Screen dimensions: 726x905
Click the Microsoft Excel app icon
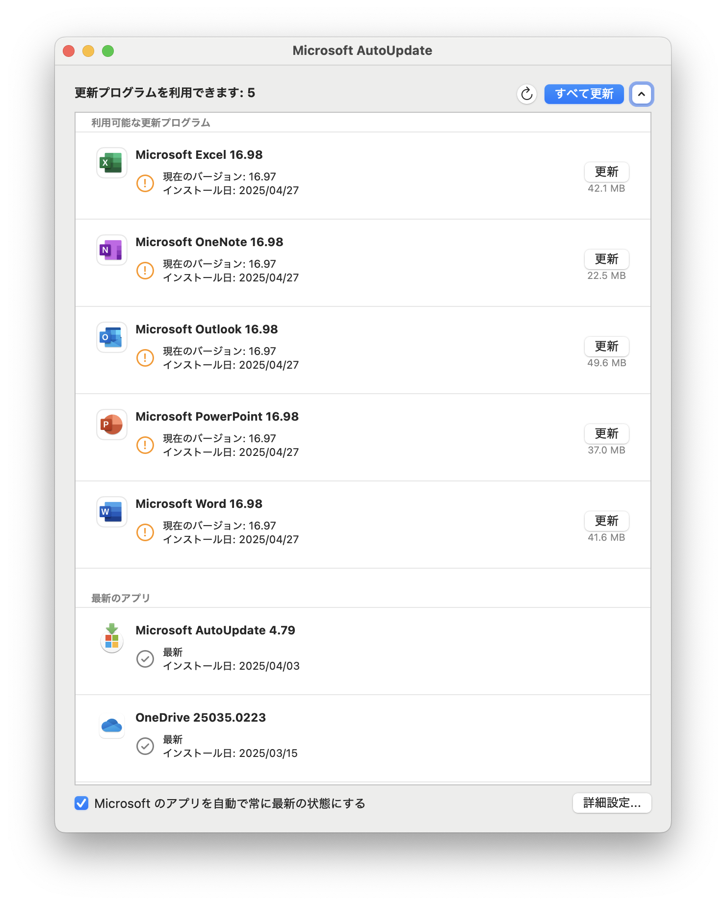coord(112,163)
